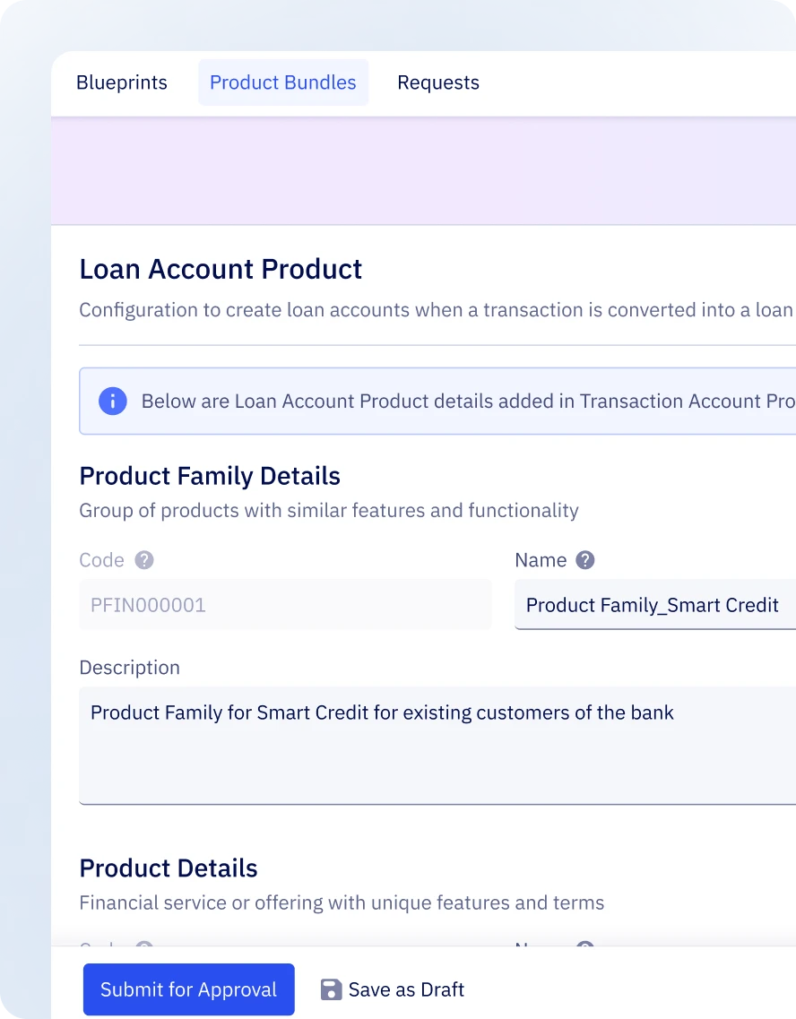
Task: Click the purple header band below tabs
Action: point(421,170)
